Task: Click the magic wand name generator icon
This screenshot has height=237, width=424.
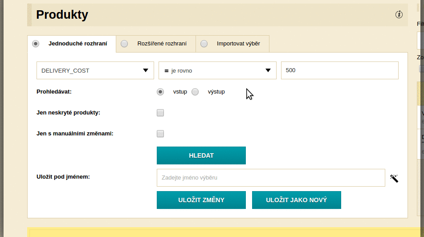Action: (394, 178)
